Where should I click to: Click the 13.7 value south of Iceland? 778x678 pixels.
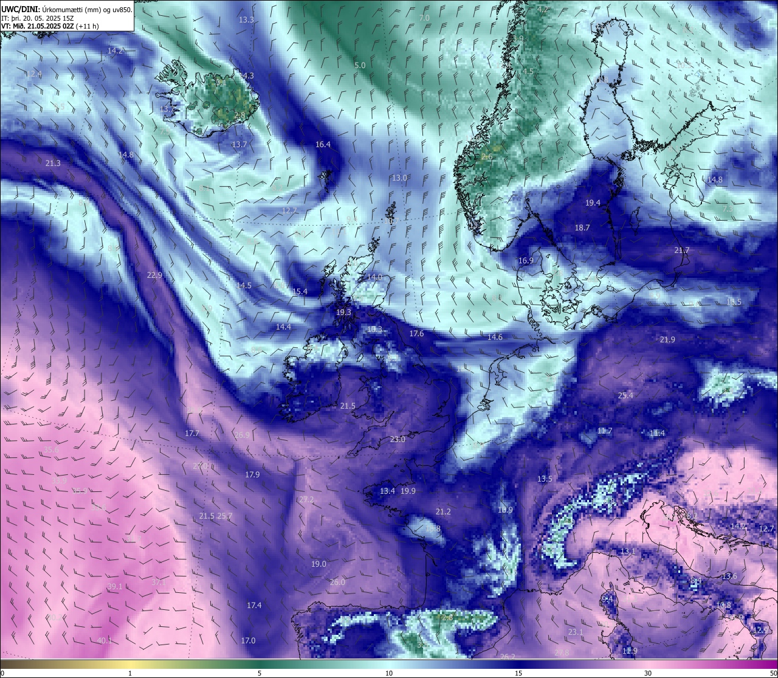pos(239,145)
